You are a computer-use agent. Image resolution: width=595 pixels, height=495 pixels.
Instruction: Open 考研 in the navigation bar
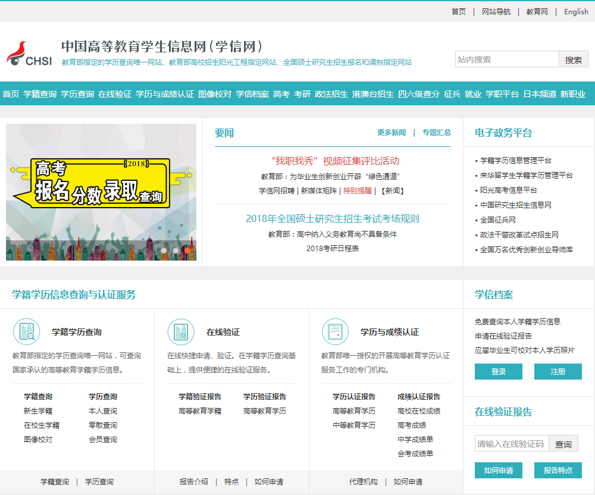coord(302,94)
